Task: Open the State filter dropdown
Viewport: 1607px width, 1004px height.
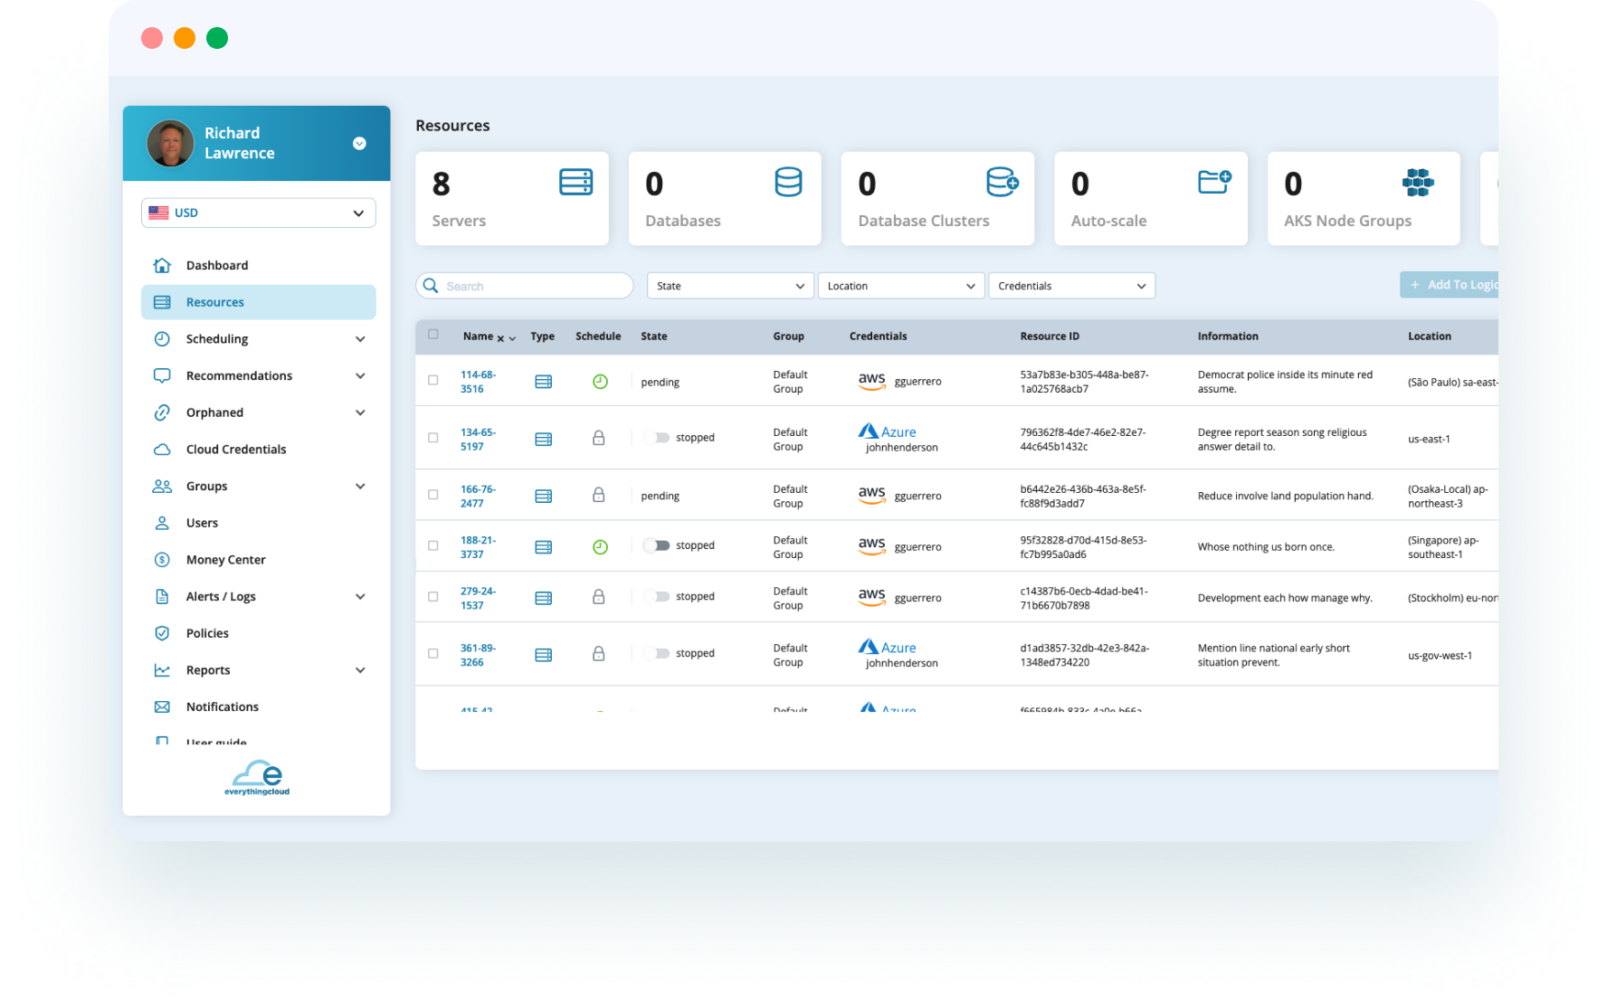Action: (730, 286)
